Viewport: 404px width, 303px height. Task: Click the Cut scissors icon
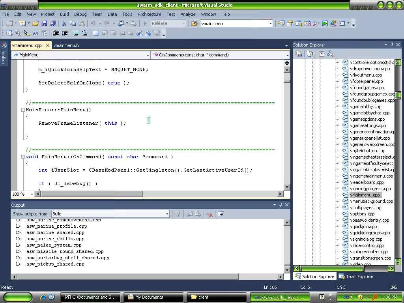tap(64, 23)
